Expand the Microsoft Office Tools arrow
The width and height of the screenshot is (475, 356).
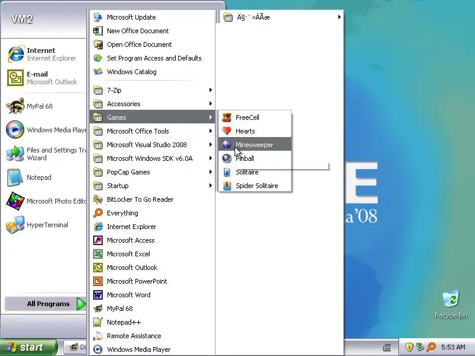[210, 131]
